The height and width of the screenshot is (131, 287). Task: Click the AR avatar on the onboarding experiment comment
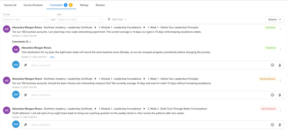click(6, 29)
